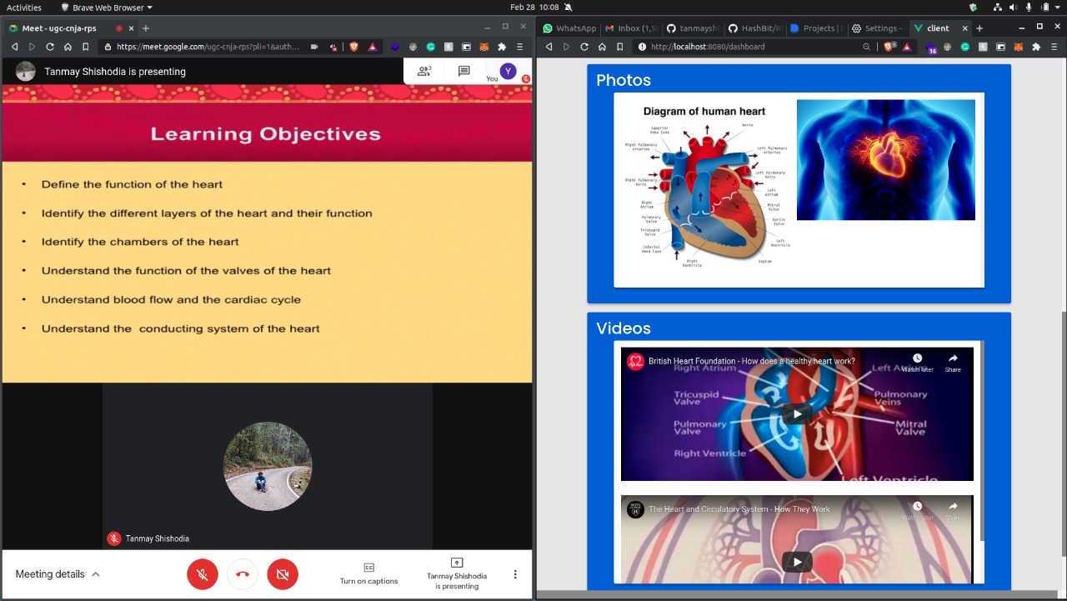
Task: Click Brave Rewards triangle in Meet window
Action: (x=372, y=47)
